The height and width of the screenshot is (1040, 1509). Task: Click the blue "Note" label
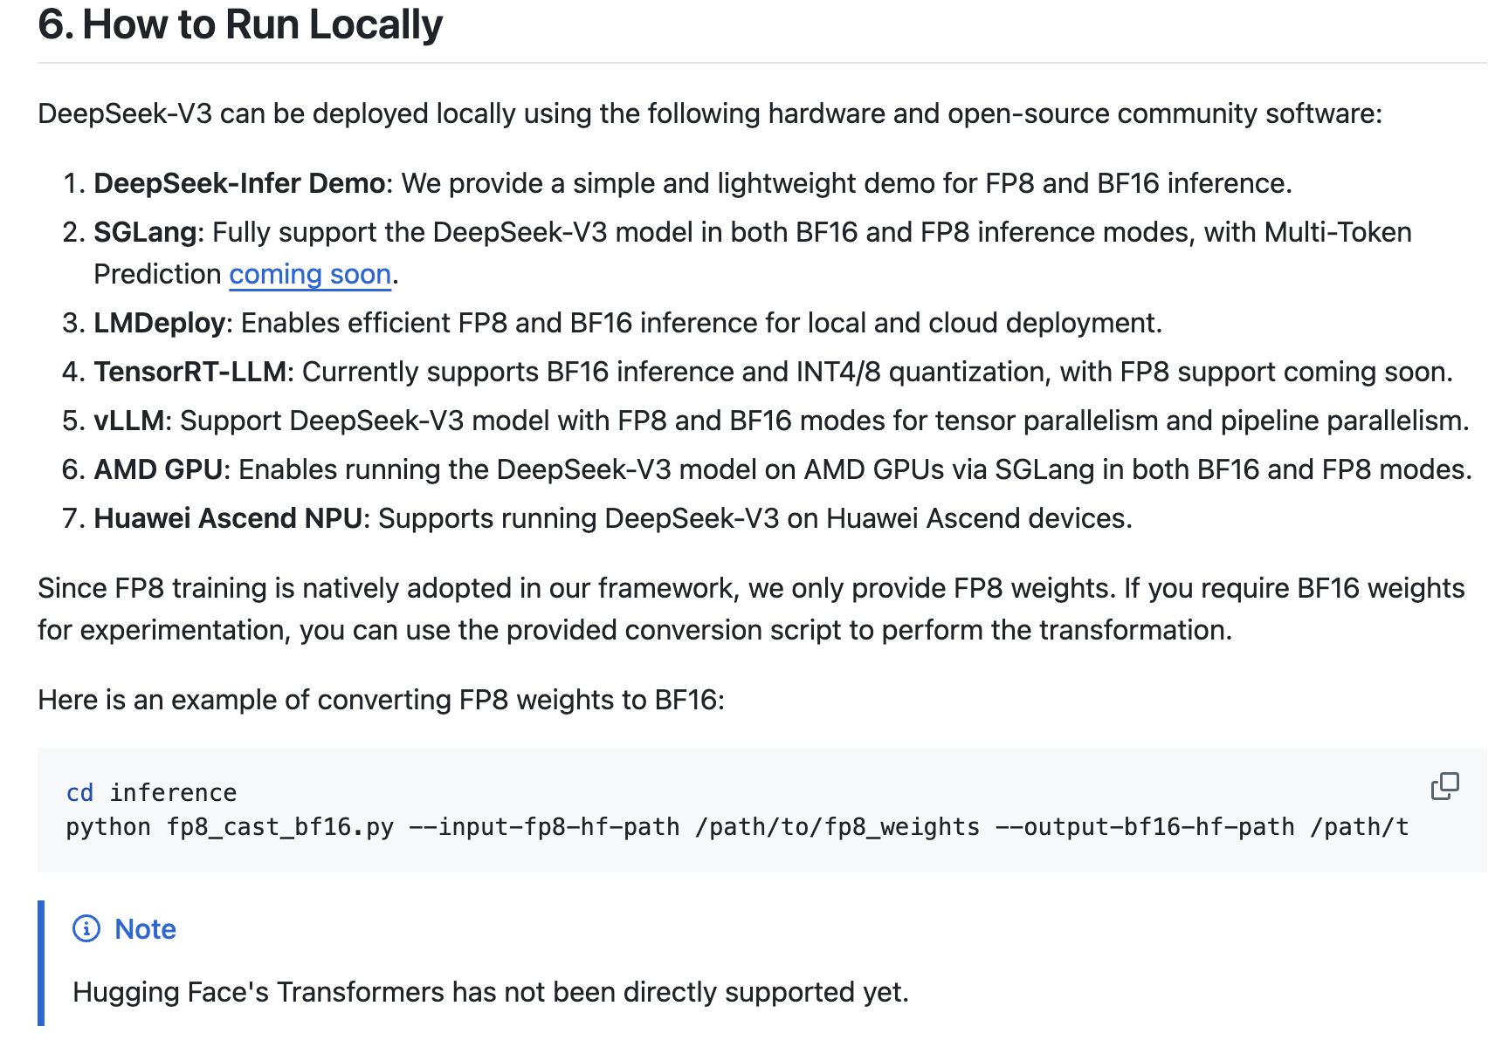145,929
